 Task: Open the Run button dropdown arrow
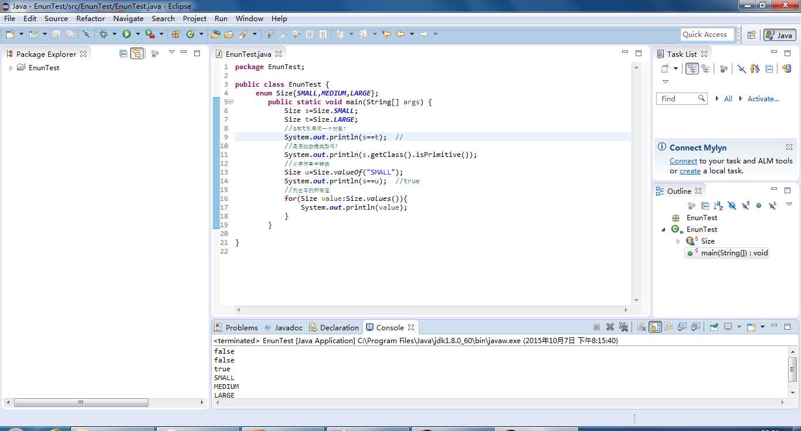pos(137,34)
